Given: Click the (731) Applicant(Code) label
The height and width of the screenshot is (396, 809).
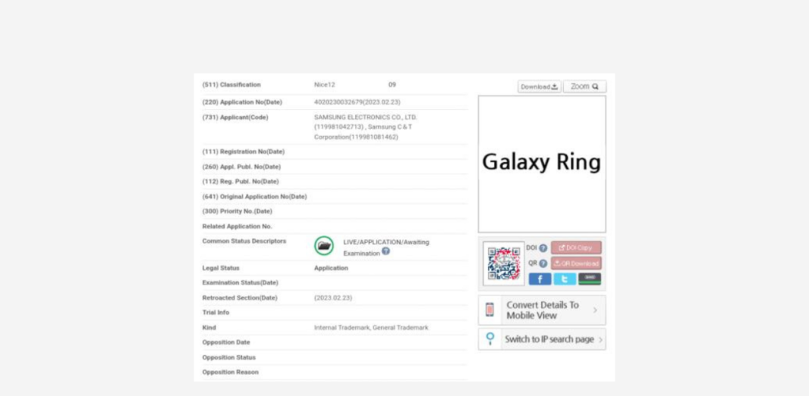Looking at the screenshot, I should [x=235, y=117].
